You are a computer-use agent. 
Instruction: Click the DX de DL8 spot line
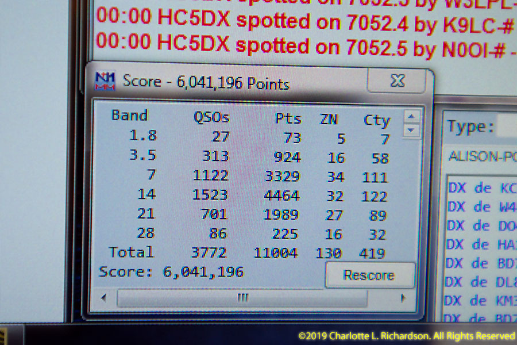click(x=481, y=282)
